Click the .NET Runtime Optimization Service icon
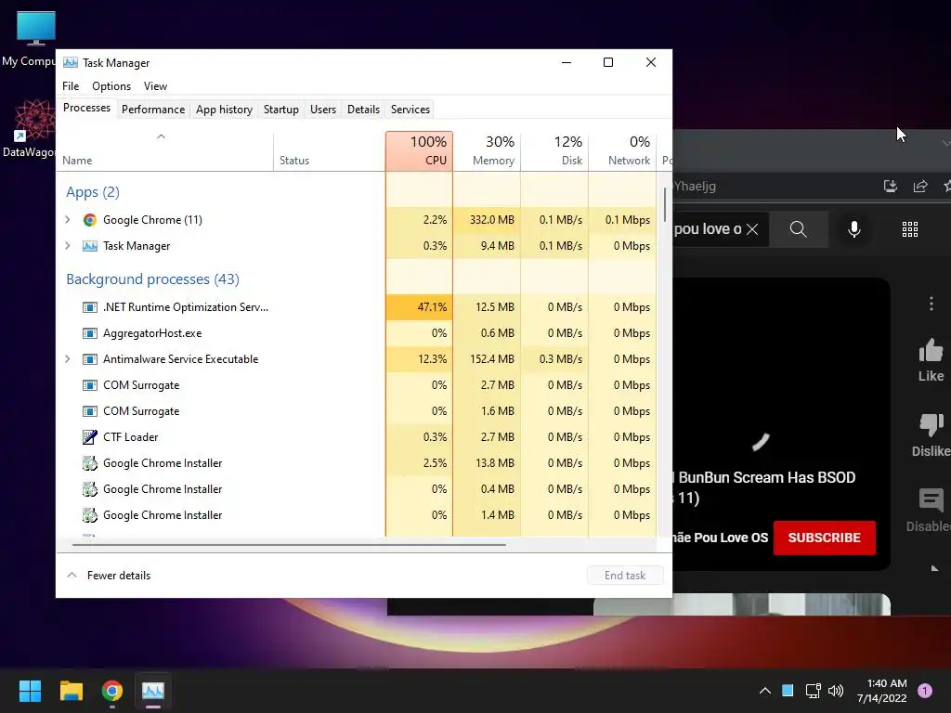 (90, 307)
